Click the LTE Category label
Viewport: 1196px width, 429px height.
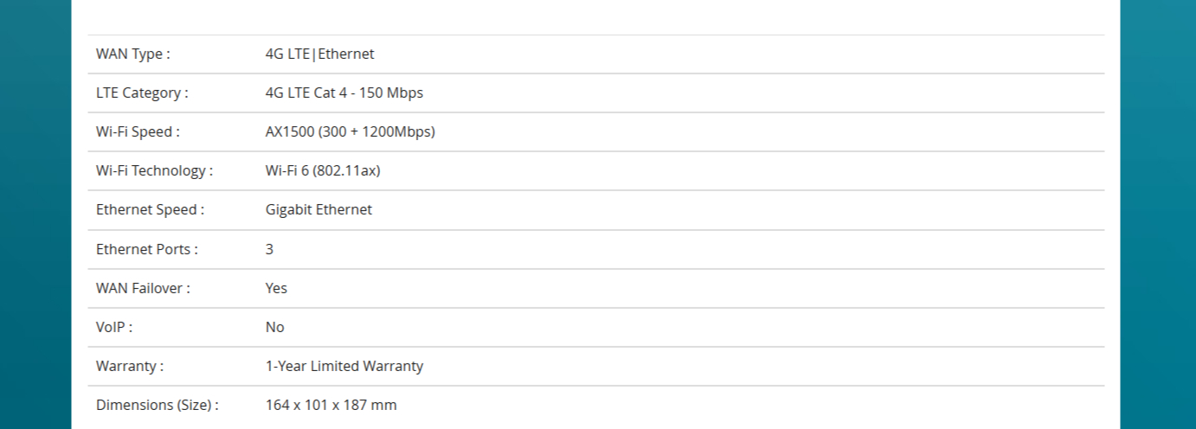tap(142, 93)
